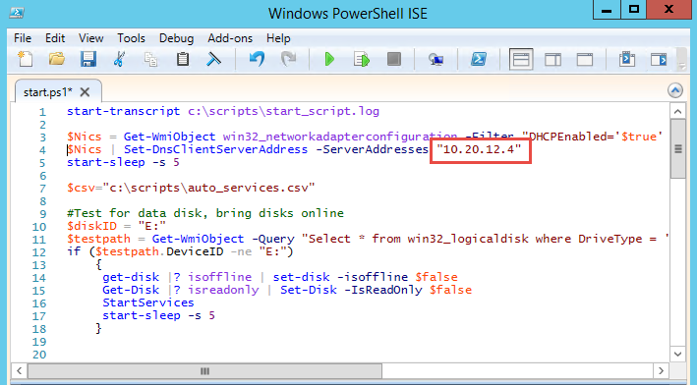Save the script using floppy disk icon
Image resolution: width=697 pixels, height=385 pixels.
(88, 59)
